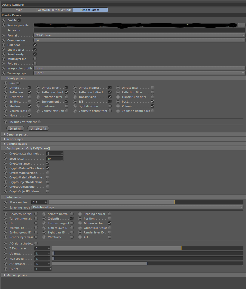Enable the Multilayer file checkbox
The height and width of the screenshot is (289, 246).
[x=35, y=59]
